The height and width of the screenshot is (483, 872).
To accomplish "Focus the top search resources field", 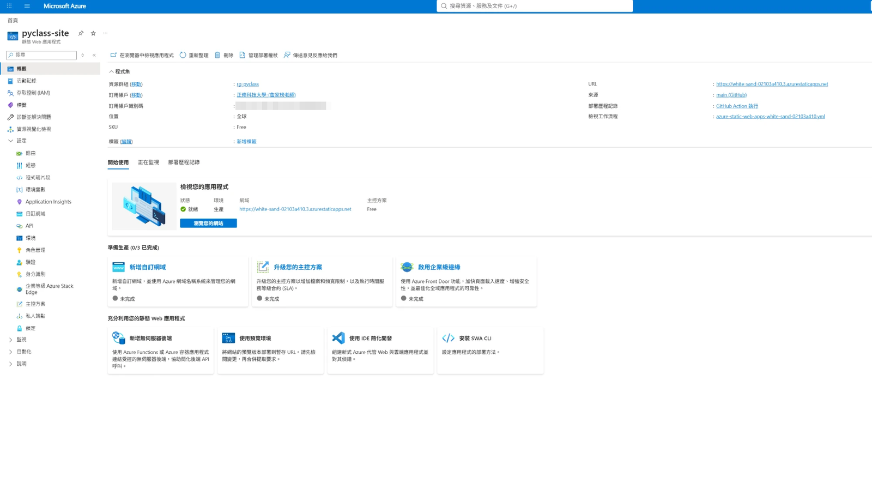I will tap(535, 6).
